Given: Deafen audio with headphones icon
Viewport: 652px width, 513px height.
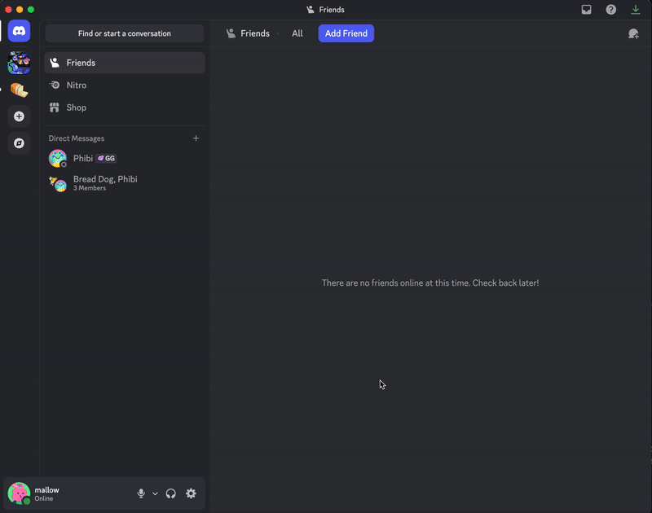Looking at the screenshot, I should tap(171, 493).
